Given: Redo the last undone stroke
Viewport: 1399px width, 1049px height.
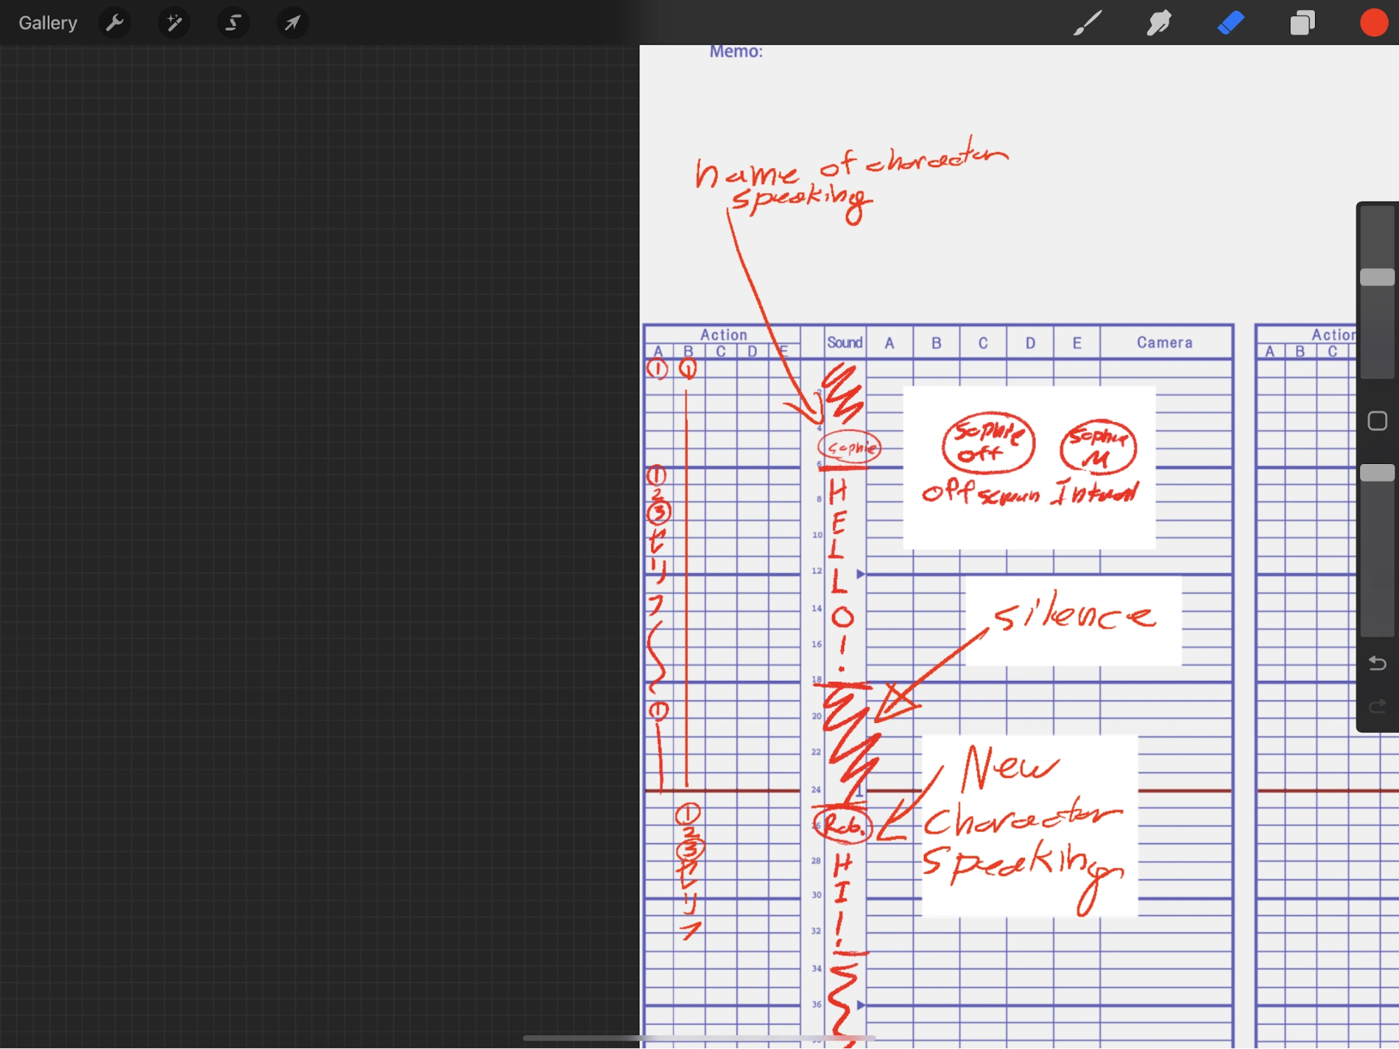Looking at the screenshot, I should pyautogui.click(x=1377, y=706).
